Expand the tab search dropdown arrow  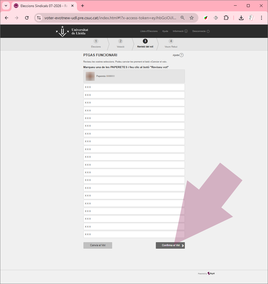[6, 6]
